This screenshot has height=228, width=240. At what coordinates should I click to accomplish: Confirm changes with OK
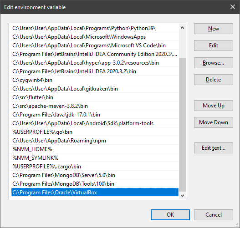170,215
